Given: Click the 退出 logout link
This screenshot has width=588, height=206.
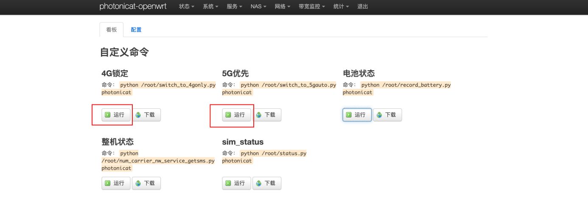Looking at the screenshot, I should [363, 7].
